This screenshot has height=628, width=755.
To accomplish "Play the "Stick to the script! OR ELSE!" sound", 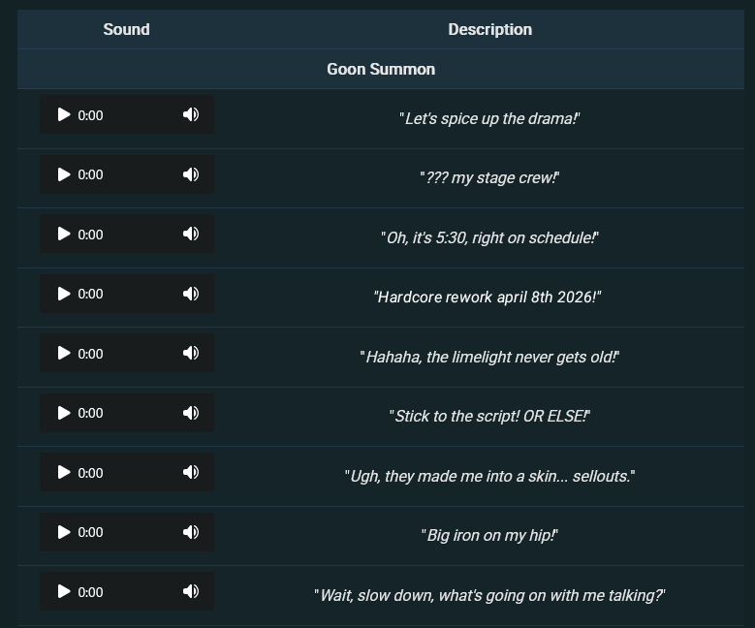I will pyautogui.click(x=64, y=413).
